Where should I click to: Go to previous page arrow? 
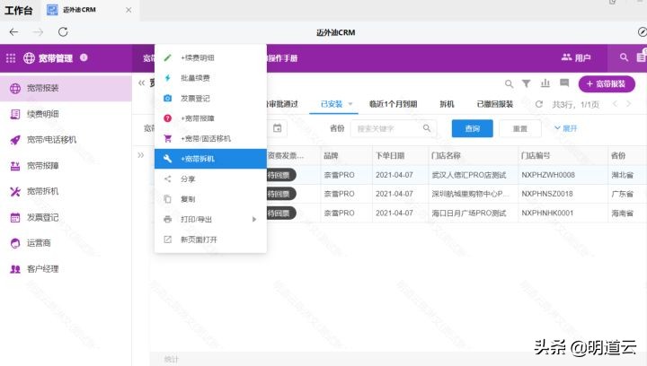[615, 104]
